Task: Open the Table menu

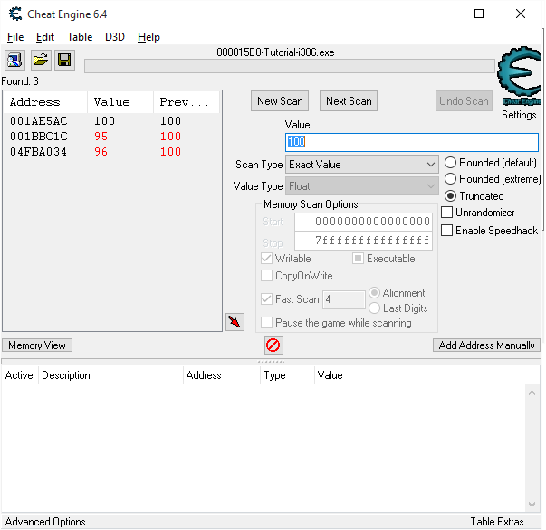Action: (80, 37)
